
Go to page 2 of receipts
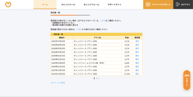click(96, 78)
